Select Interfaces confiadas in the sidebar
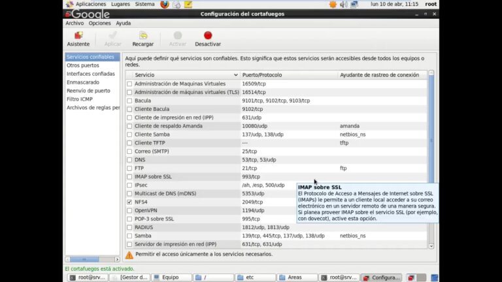 click(93, 74)
